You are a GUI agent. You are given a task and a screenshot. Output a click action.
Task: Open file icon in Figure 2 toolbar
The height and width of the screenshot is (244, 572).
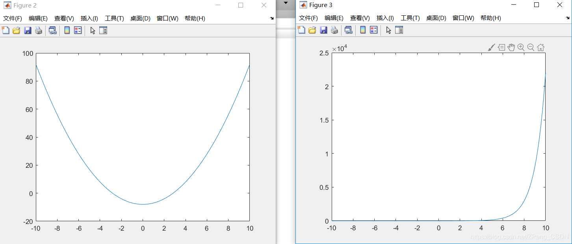click(x=16, y=30)
